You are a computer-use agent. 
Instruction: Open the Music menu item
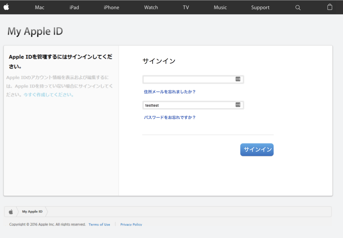coord(220,7)
